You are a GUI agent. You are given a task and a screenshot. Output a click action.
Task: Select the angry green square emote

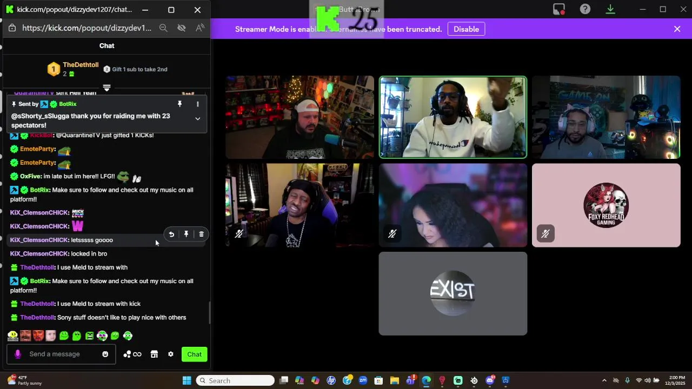tap(89, 336)
